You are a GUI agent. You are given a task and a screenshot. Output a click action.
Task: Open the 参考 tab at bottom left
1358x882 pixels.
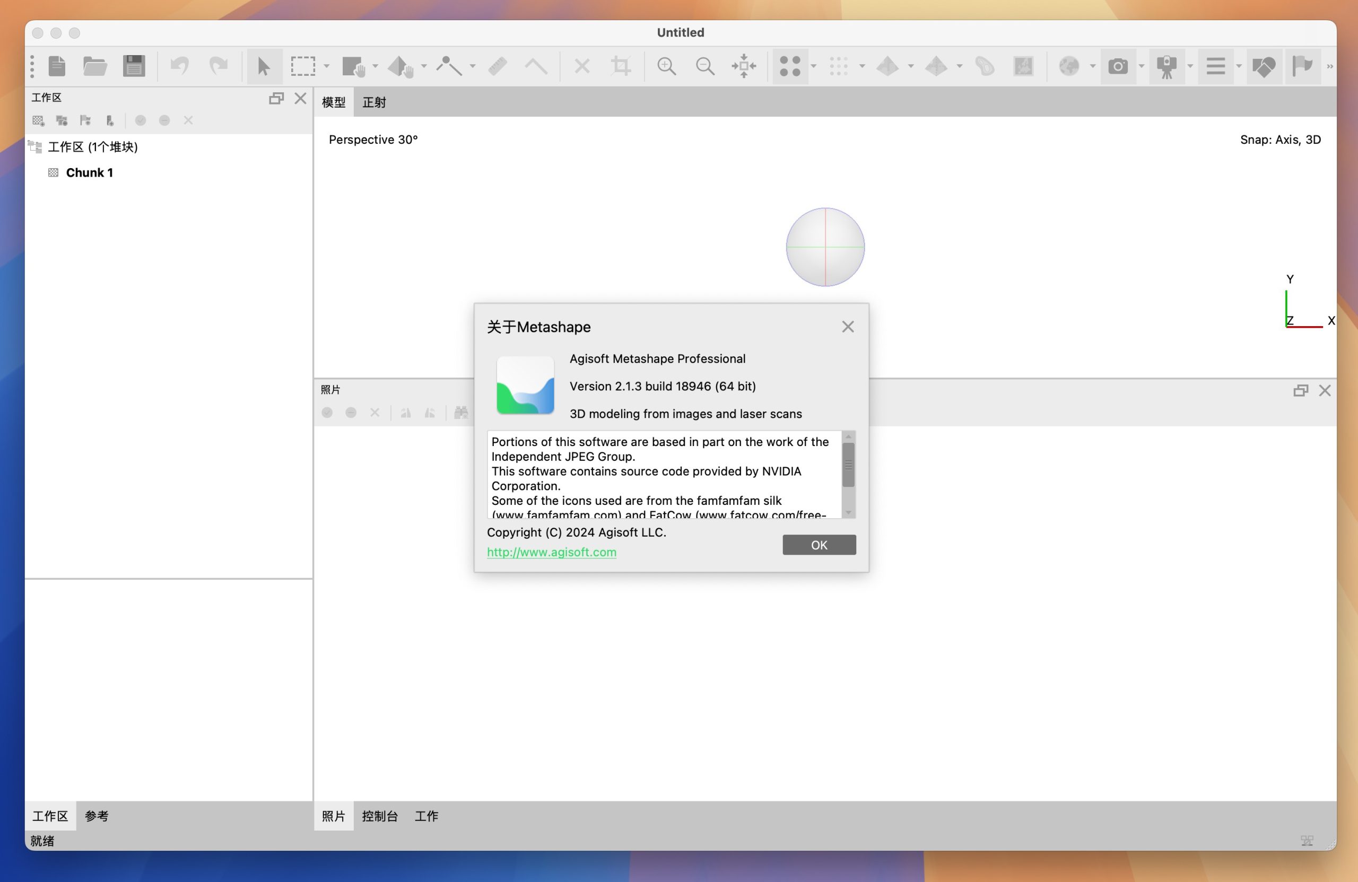[x=97, y=816]
